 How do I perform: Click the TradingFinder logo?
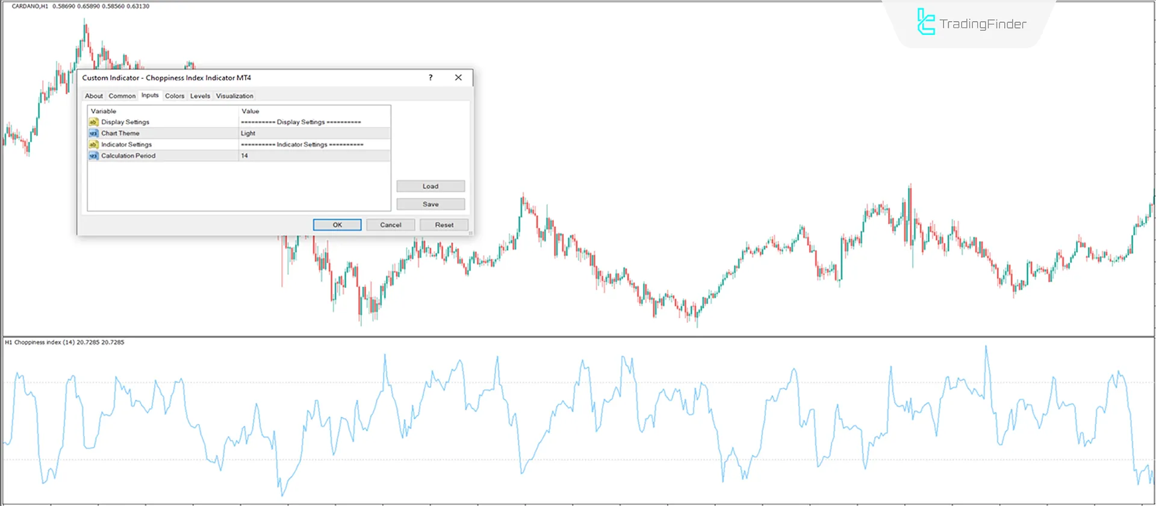click(x=971, y=23)
